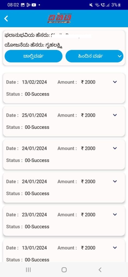Expand first 24/01/2024 payment chevron
The image size is (128, 277).
point(115,148)
